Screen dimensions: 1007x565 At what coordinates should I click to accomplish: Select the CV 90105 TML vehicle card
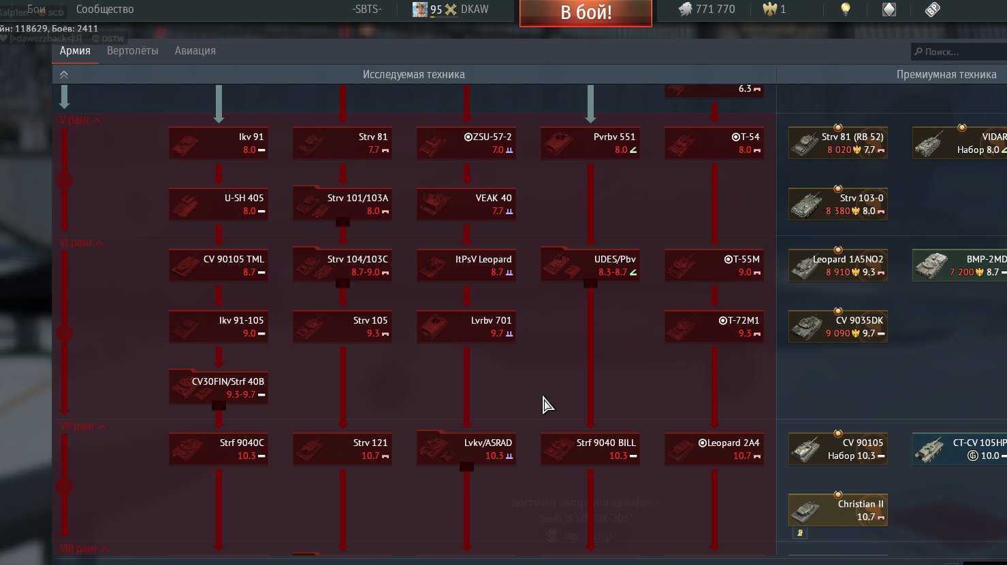click(x=219, y=266)
